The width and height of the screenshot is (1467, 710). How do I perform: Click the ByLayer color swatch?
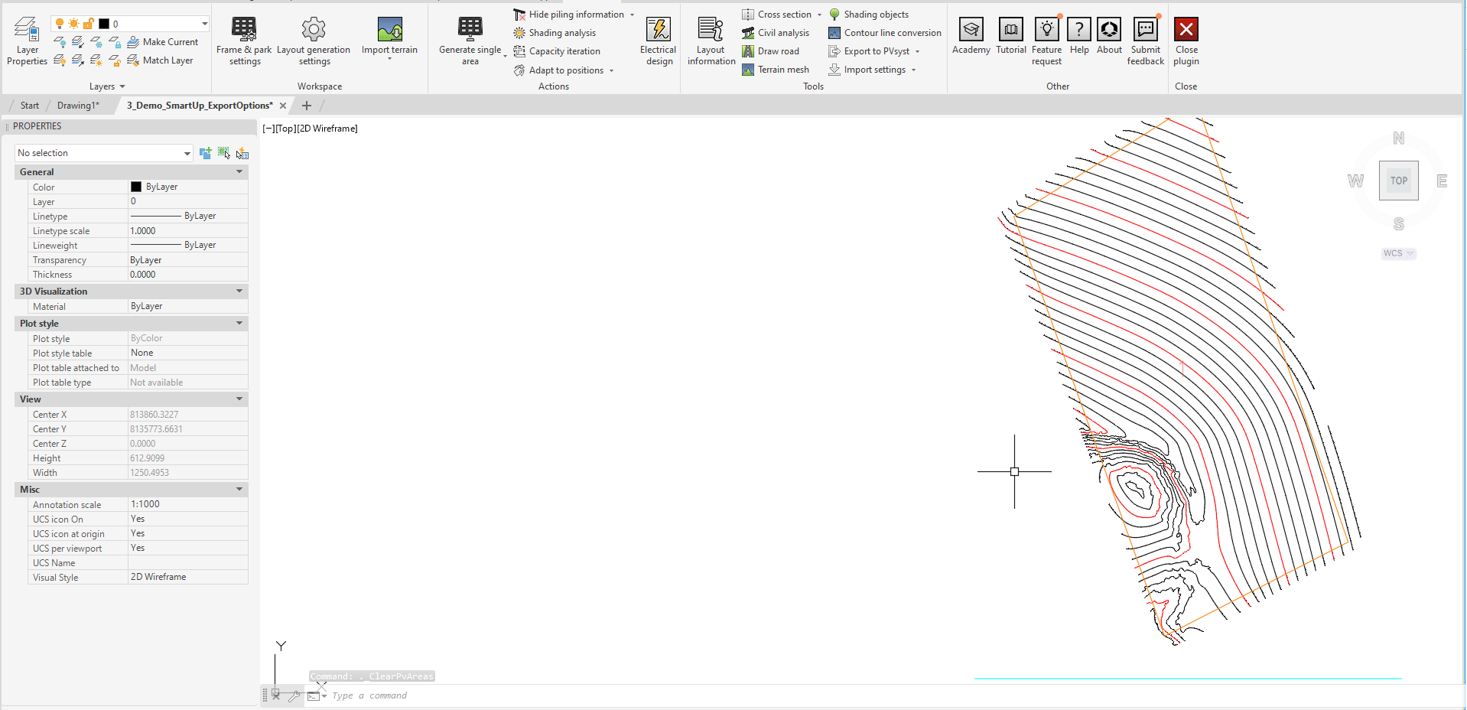click(x=136, y=187)
